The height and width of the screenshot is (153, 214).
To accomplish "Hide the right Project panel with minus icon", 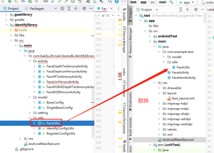I will coord(203,10).
